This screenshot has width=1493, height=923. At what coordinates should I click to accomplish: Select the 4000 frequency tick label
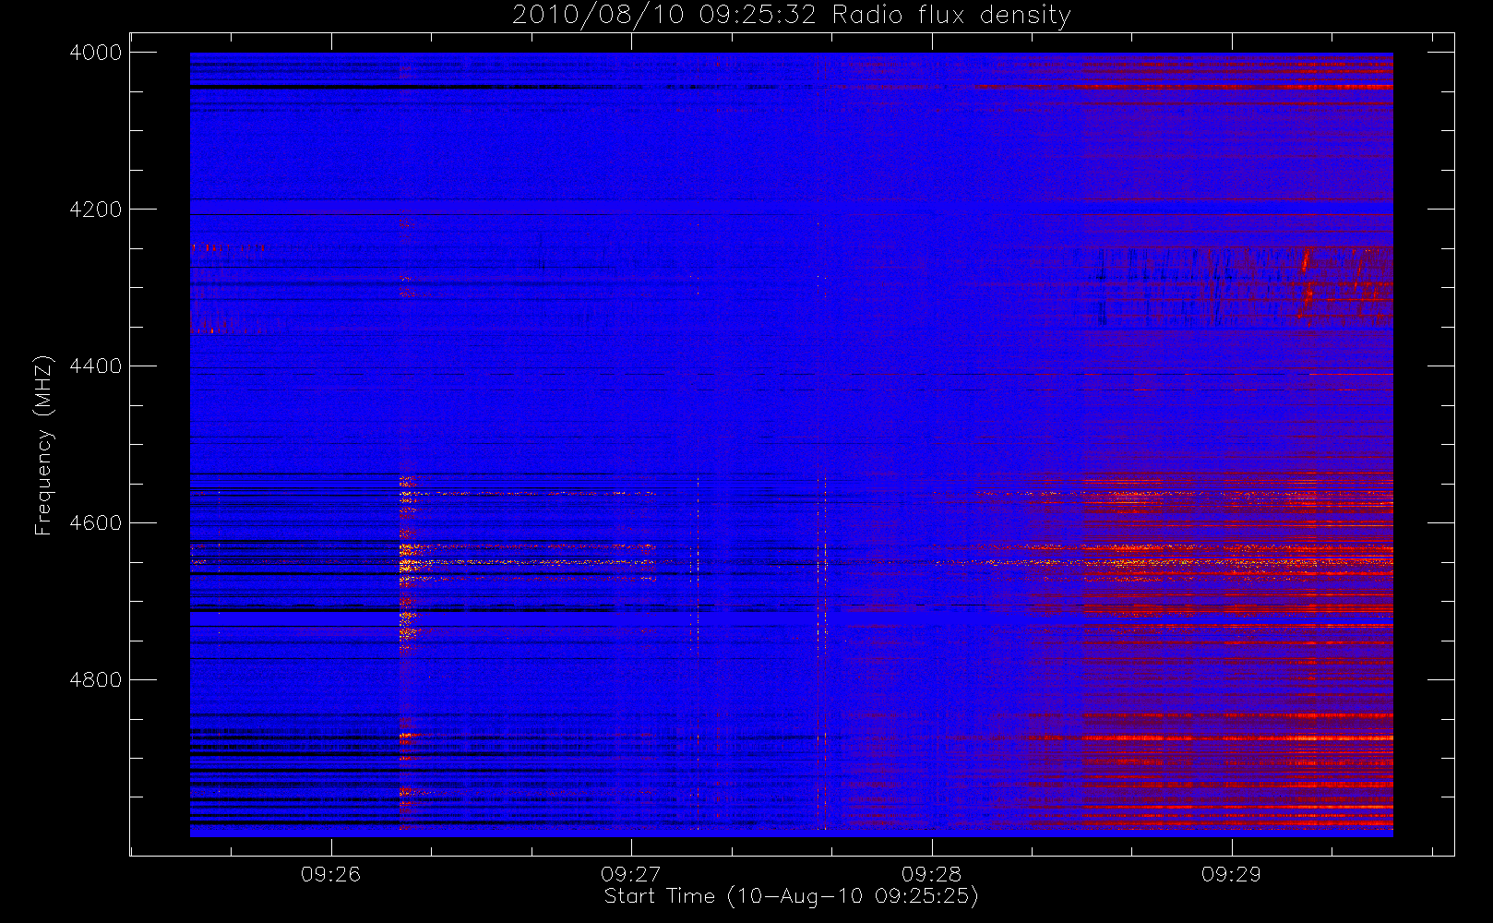click(x=96, y=53)
